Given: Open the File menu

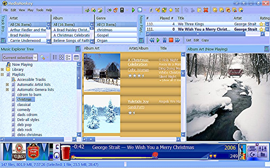Looking at the screenshot, I should pyautogui.click(x=6, y=10).
